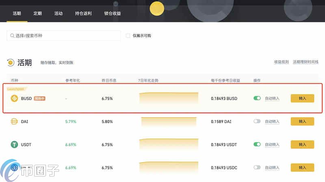Click the 0.18493 BUSD daily yield value
The width and height of the screenshot is (325, 182).
pos(224,98)
